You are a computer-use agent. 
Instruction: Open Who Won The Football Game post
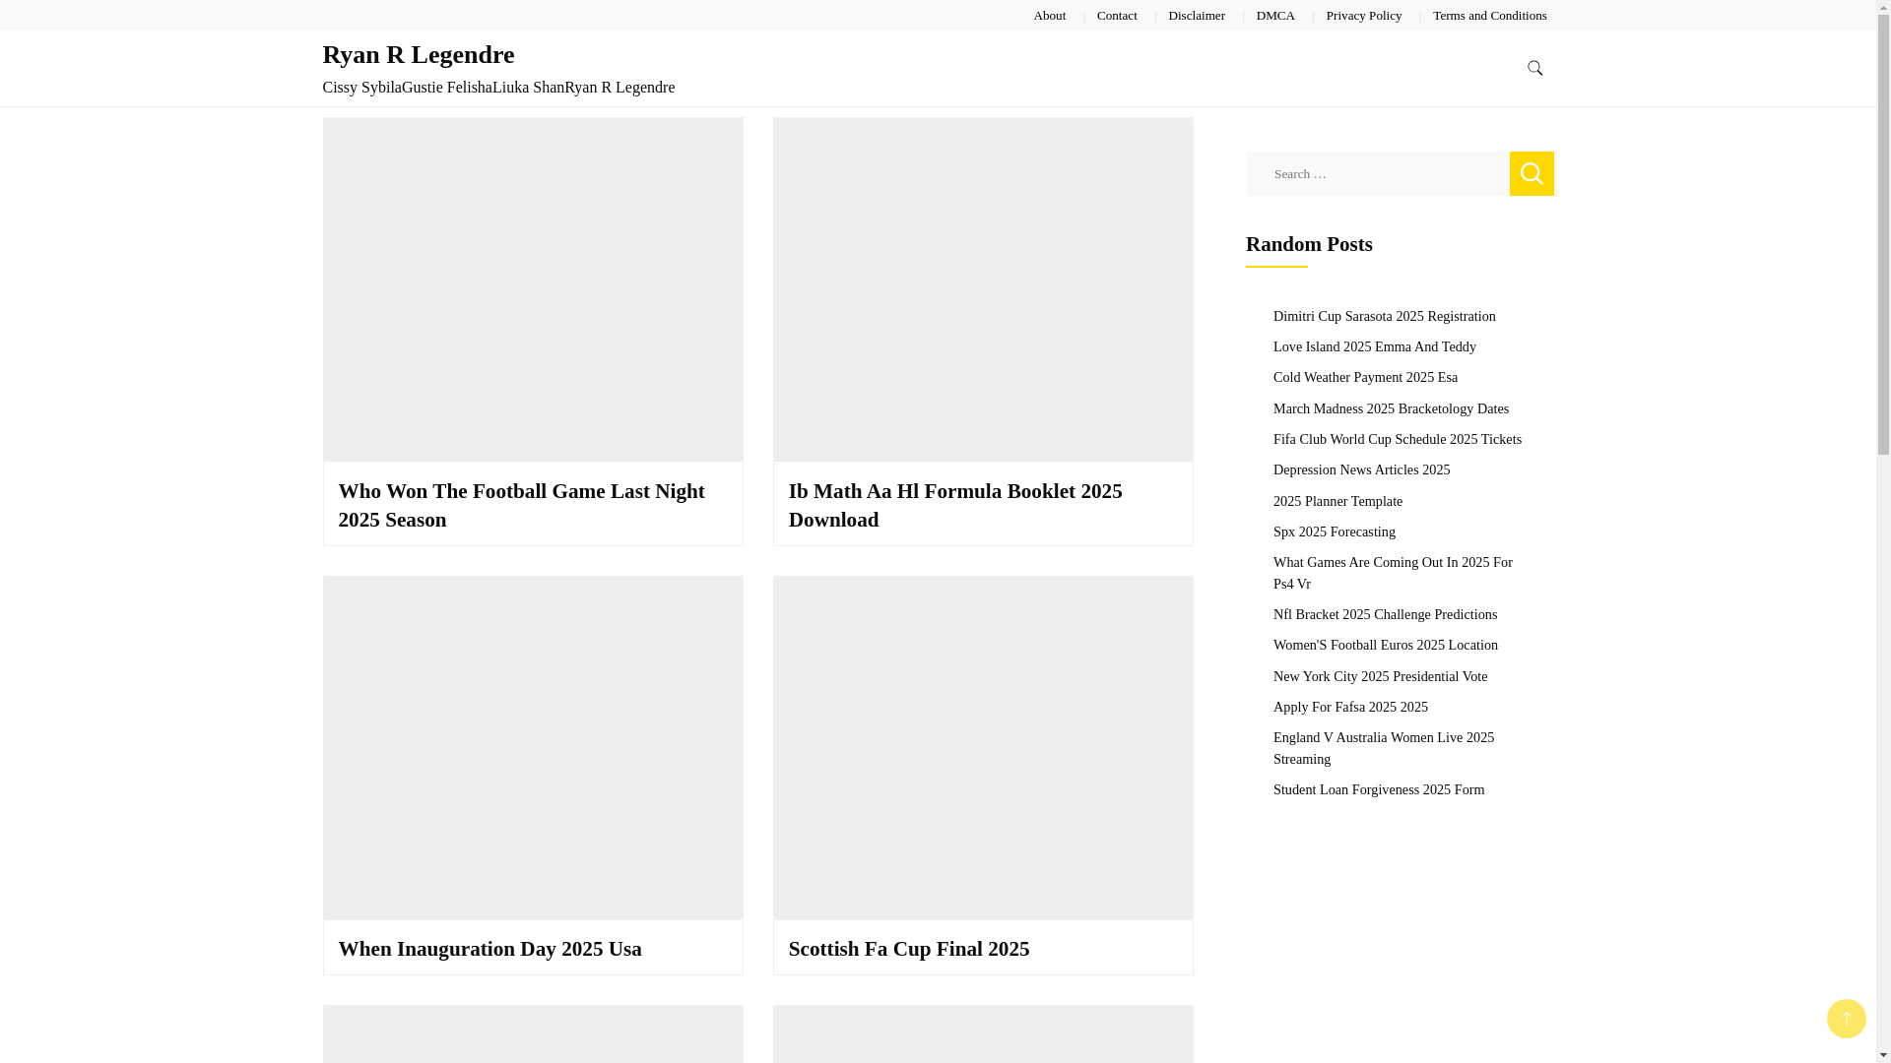[x=521, y=505]
